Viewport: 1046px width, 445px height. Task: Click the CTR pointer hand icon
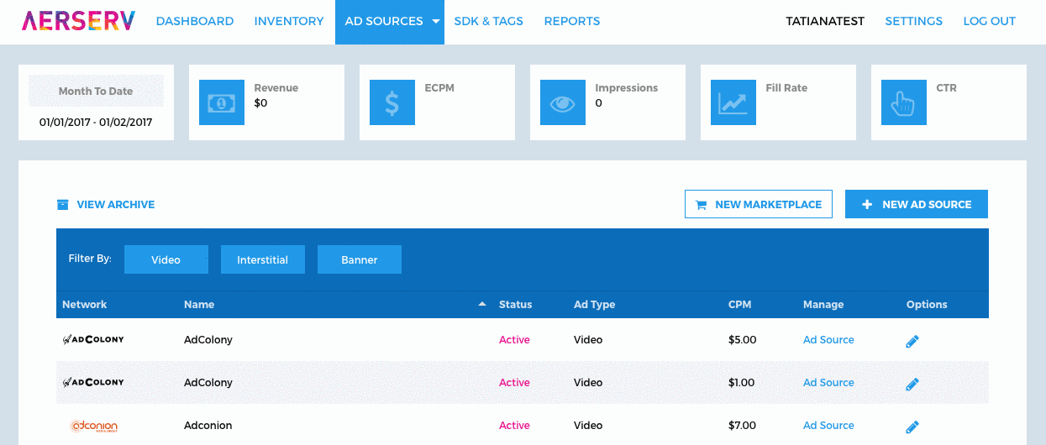(x=903, y=102)
